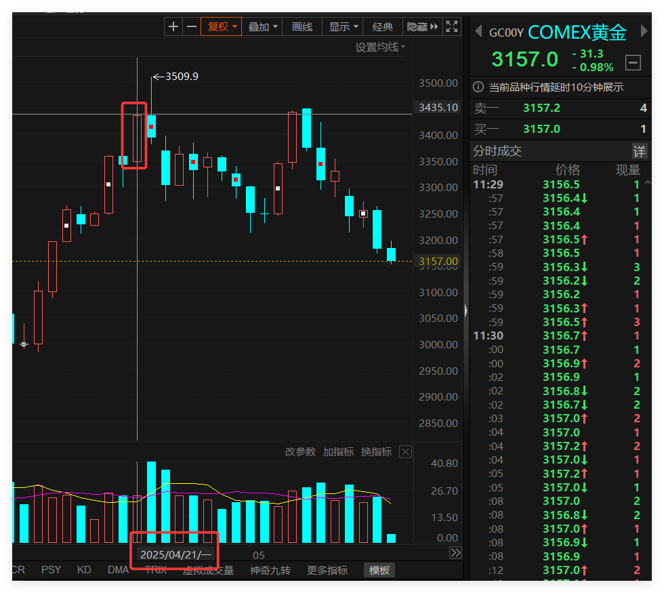The width and height of the screenshot is (664, 593).
Task: Switch to the PSY indicator tab
Action: (x=51, y=570)
